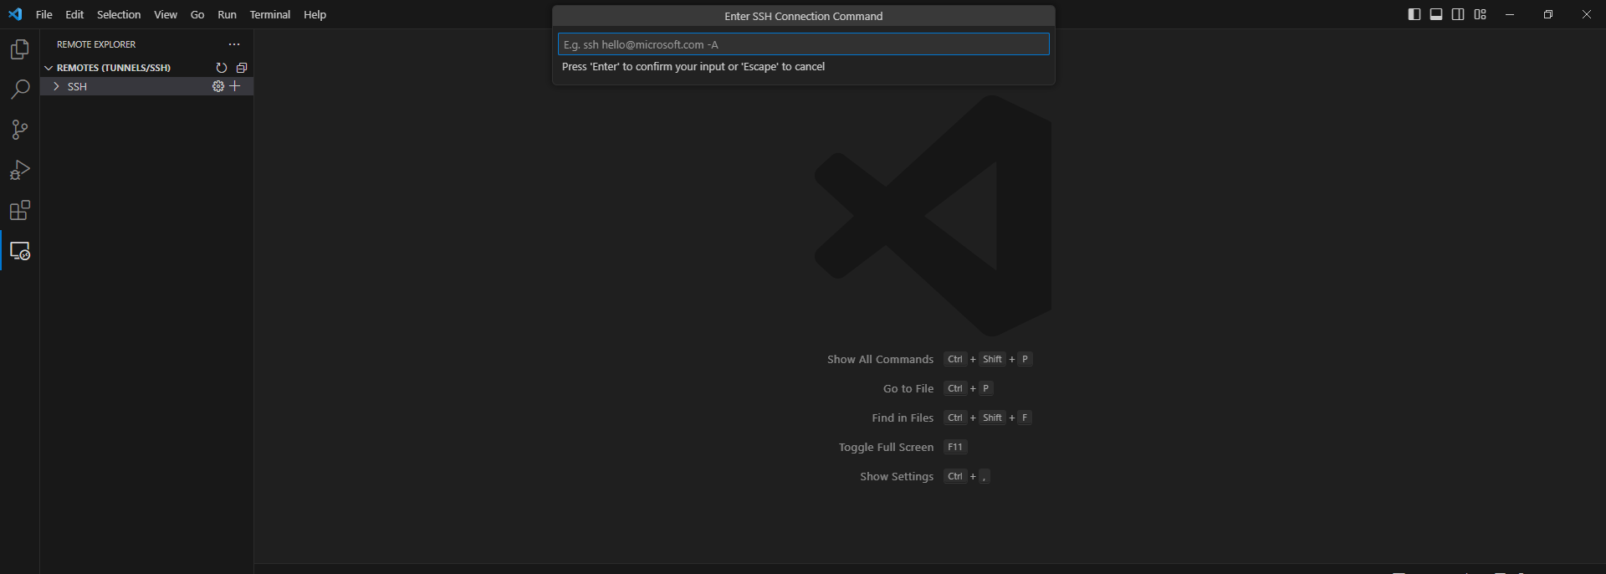Refresh the Remotes list
Viewport: 1606px width, 574px height.
pos(222,68)
